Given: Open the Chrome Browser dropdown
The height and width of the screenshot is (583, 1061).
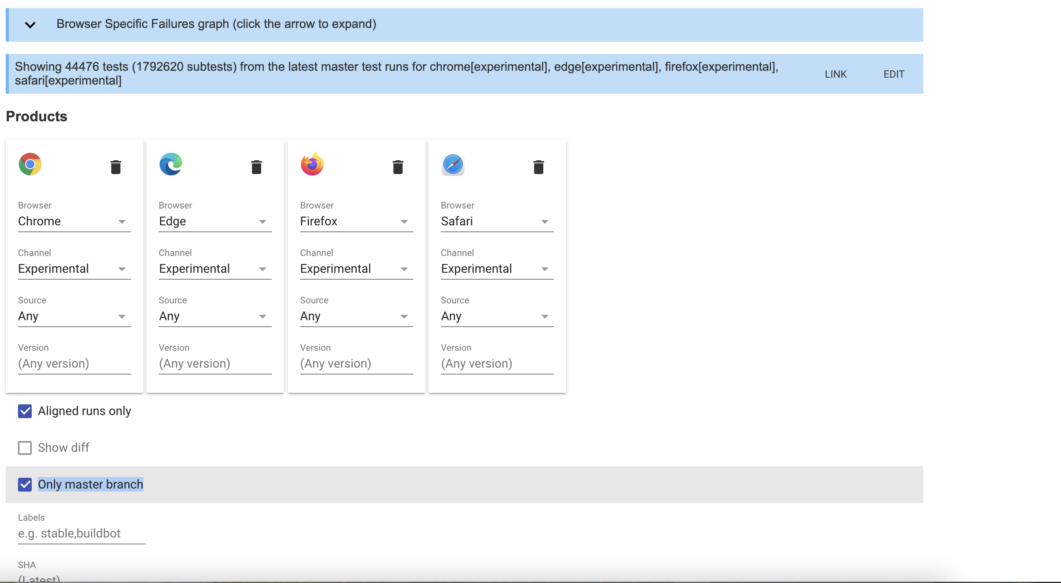Looking at the screenshot, I should 74,221.
